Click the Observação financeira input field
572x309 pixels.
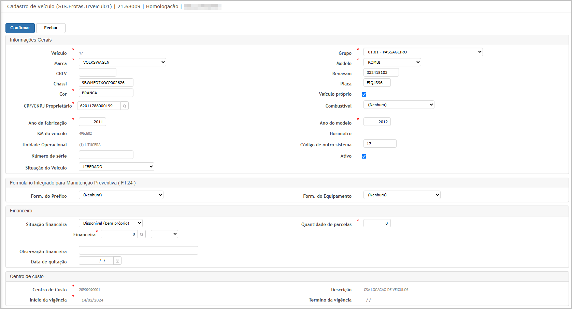coord(139,250)
